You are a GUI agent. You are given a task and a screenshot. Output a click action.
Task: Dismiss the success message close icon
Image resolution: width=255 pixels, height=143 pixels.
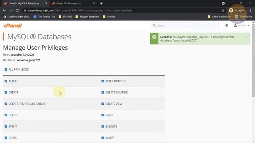pyautogui.click(x=247, y=37)
